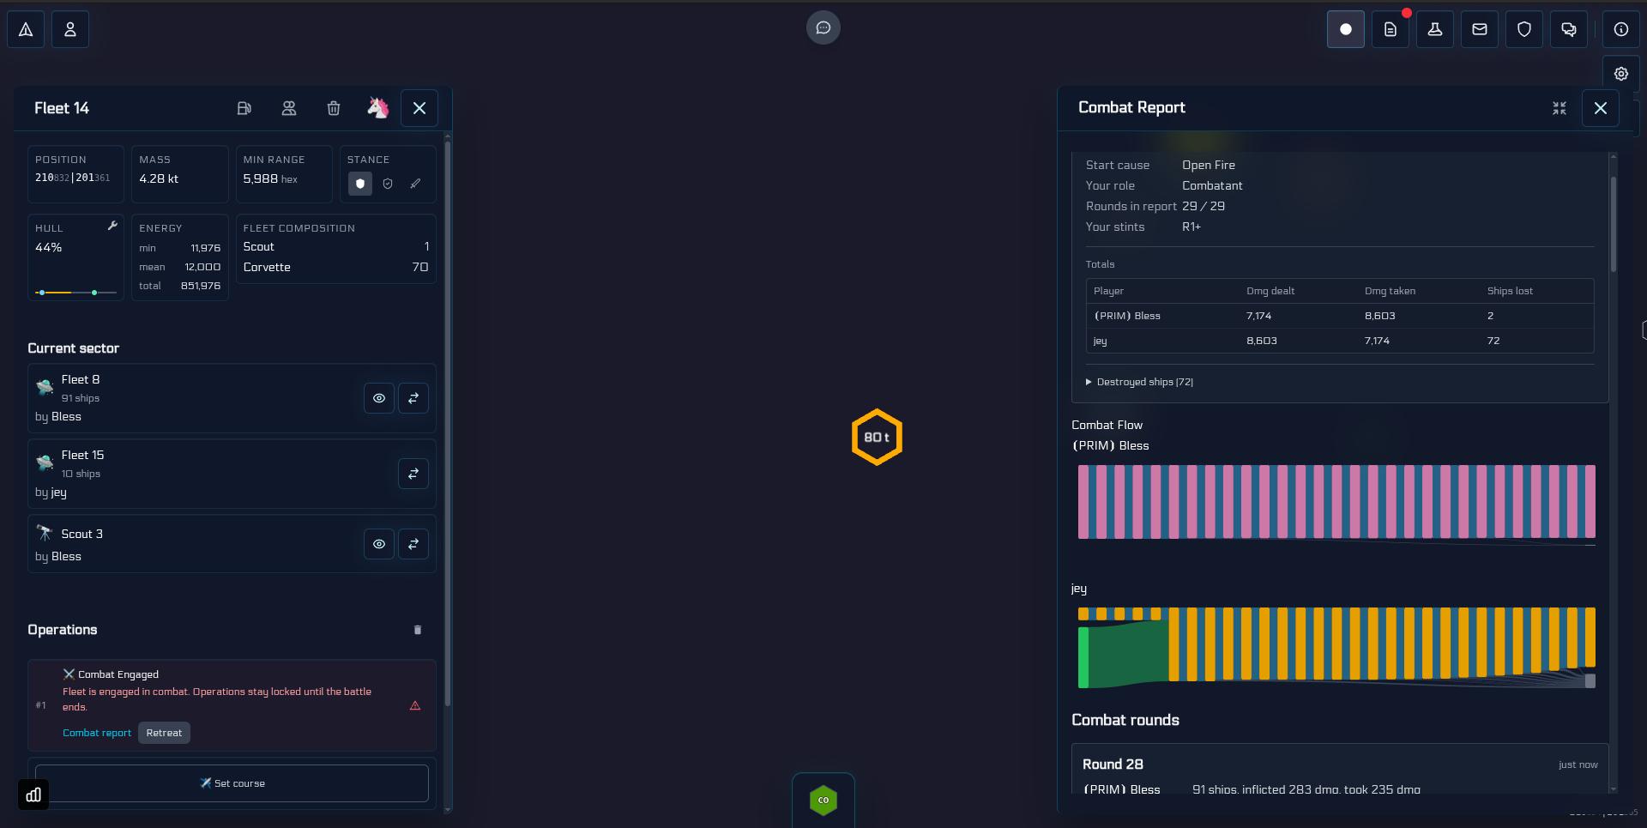Expand the Destroyed ships (72) disclosure
Image resolution: width=1647 pixels, height=828 pixels.
pos(1139,382)
